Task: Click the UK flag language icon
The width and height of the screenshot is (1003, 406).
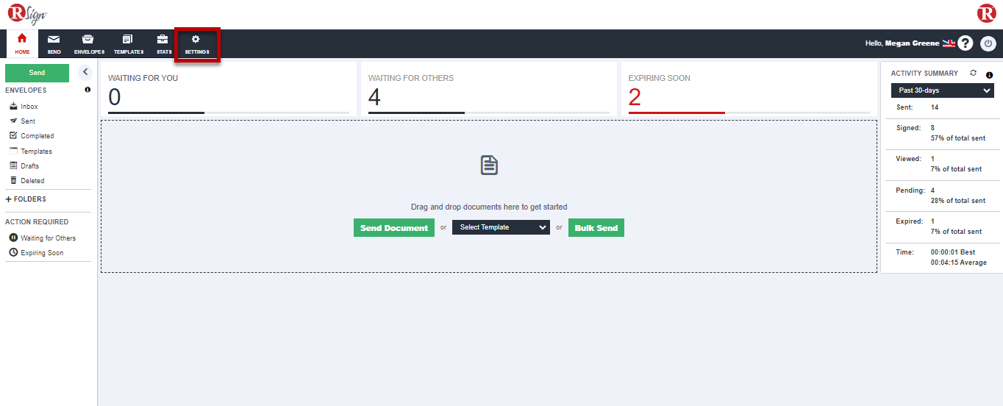Action: [949, 43]
